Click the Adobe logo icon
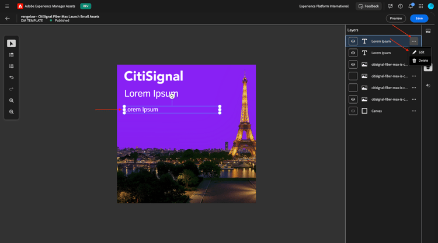This screenshot has width=438, height=243. click(20, 6)
